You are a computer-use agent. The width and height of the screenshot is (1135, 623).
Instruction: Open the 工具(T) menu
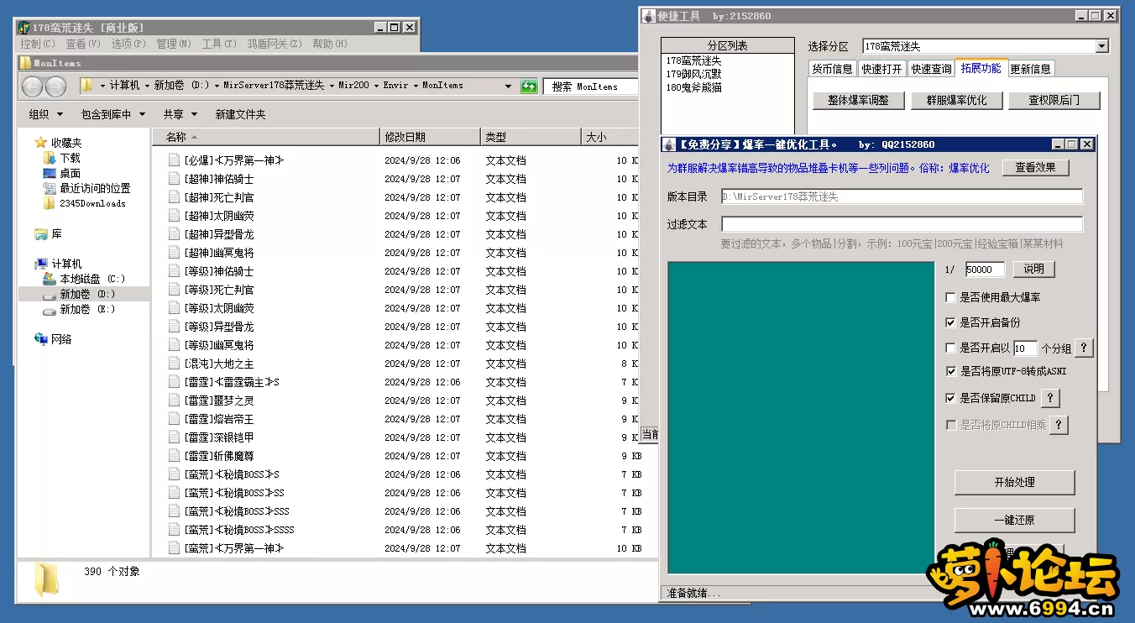(218, 44)
